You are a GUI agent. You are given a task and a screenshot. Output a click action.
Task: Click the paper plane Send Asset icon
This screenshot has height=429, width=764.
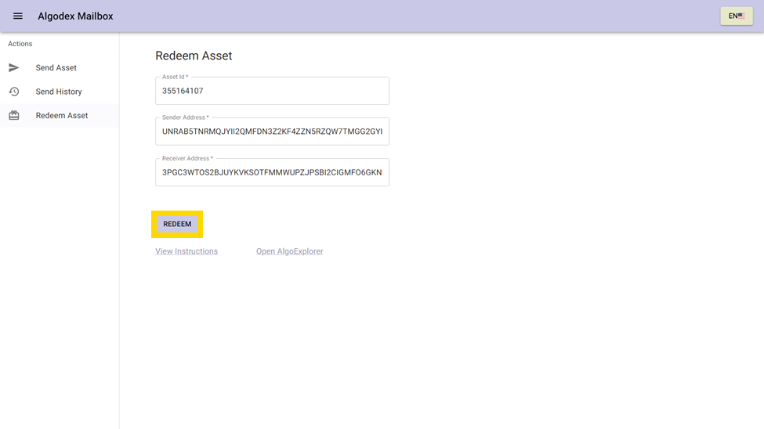pos(14,68)
